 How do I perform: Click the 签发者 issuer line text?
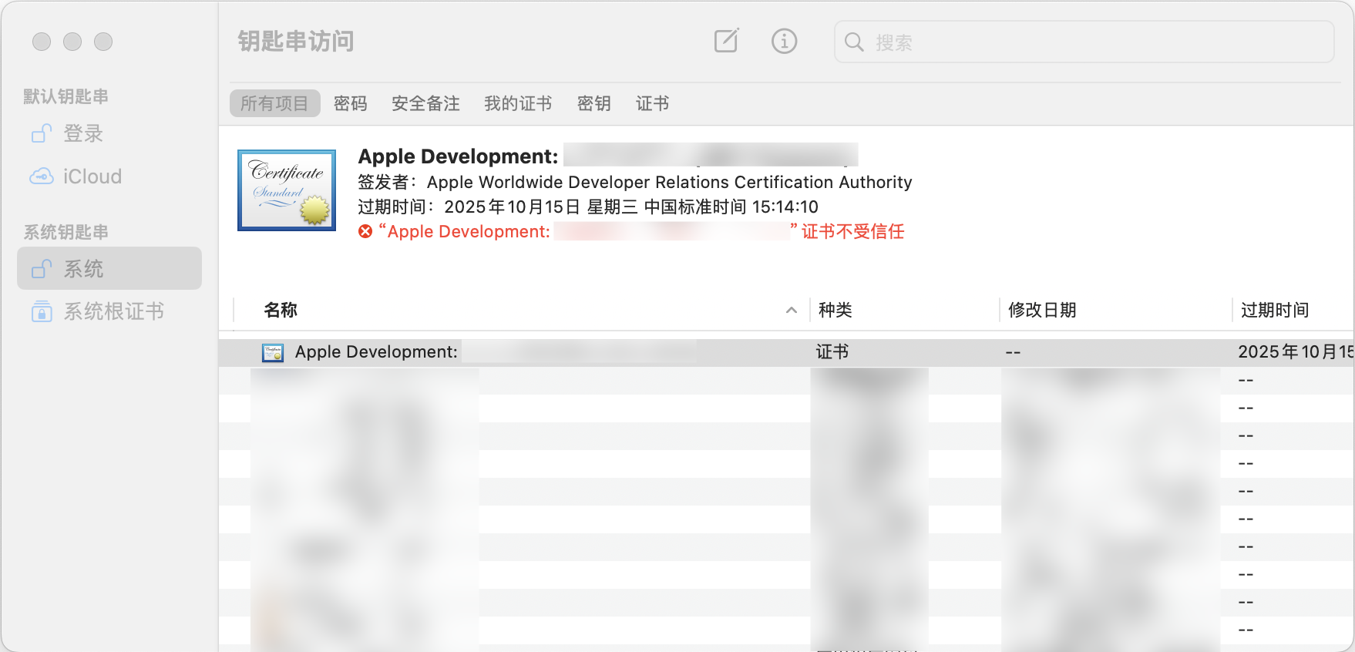pyautogui.click(x=635, y=182)
